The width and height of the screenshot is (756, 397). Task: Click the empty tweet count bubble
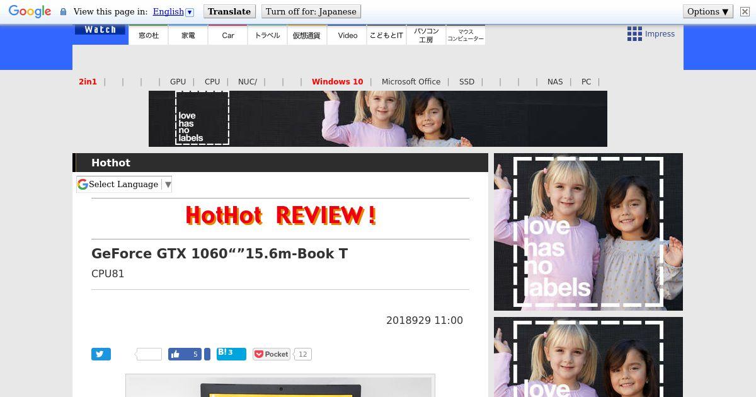click(149, 354)
